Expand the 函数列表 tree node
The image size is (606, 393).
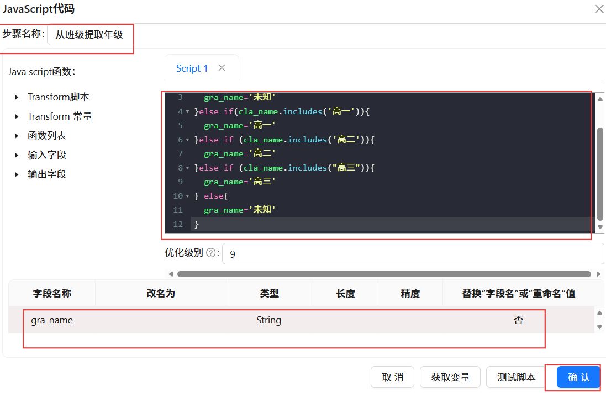[17, 136]
